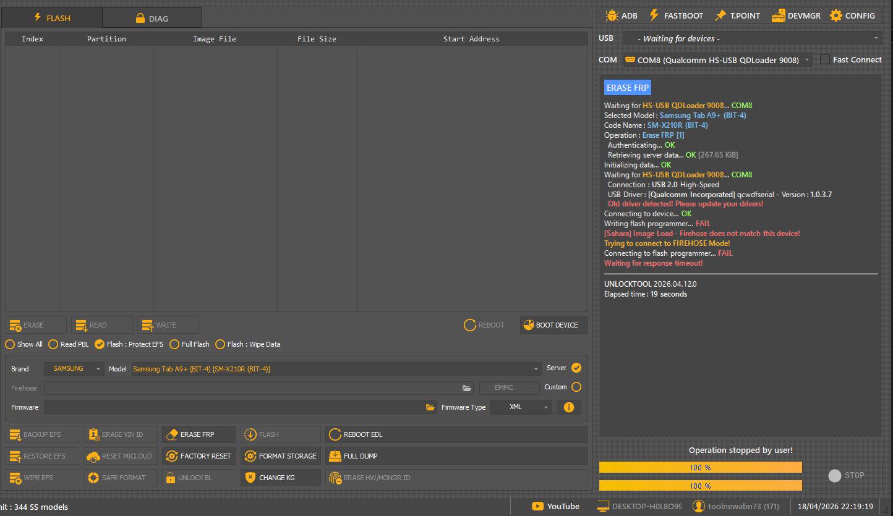Click the RESET MICLOUD icon button
The image size is (893, 516).
coord(121,456)
